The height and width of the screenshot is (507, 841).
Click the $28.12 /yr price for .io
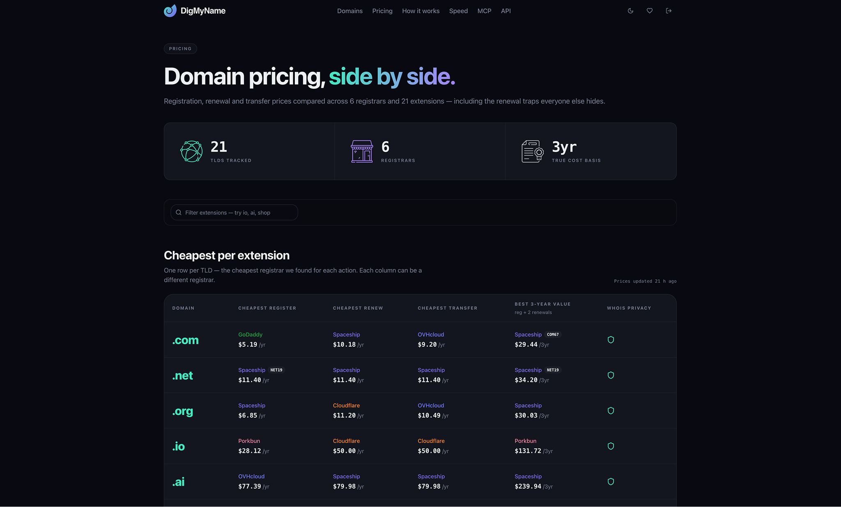(x=254, y=451)
